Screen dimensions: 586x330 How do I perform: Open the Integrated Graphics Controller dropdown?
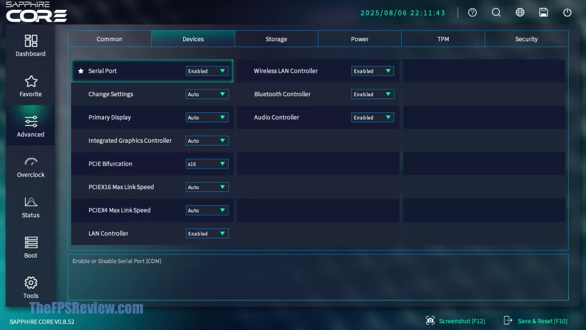(207, 141)
